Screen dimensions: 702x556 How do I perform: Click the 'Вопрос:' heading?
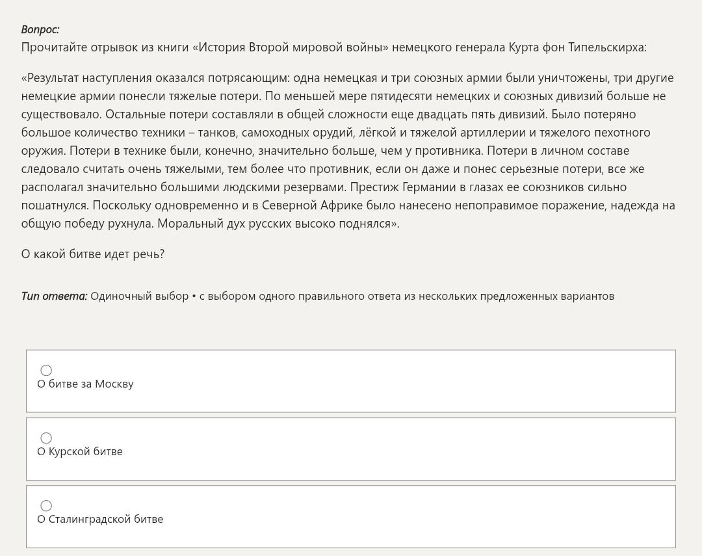click(40, 29)
